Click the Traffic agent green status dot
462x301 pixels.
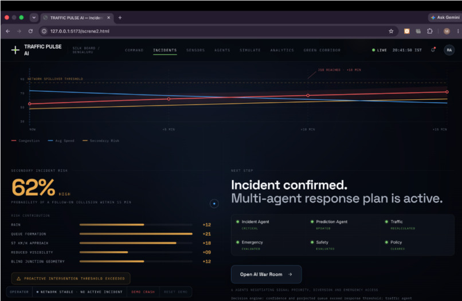386,222
